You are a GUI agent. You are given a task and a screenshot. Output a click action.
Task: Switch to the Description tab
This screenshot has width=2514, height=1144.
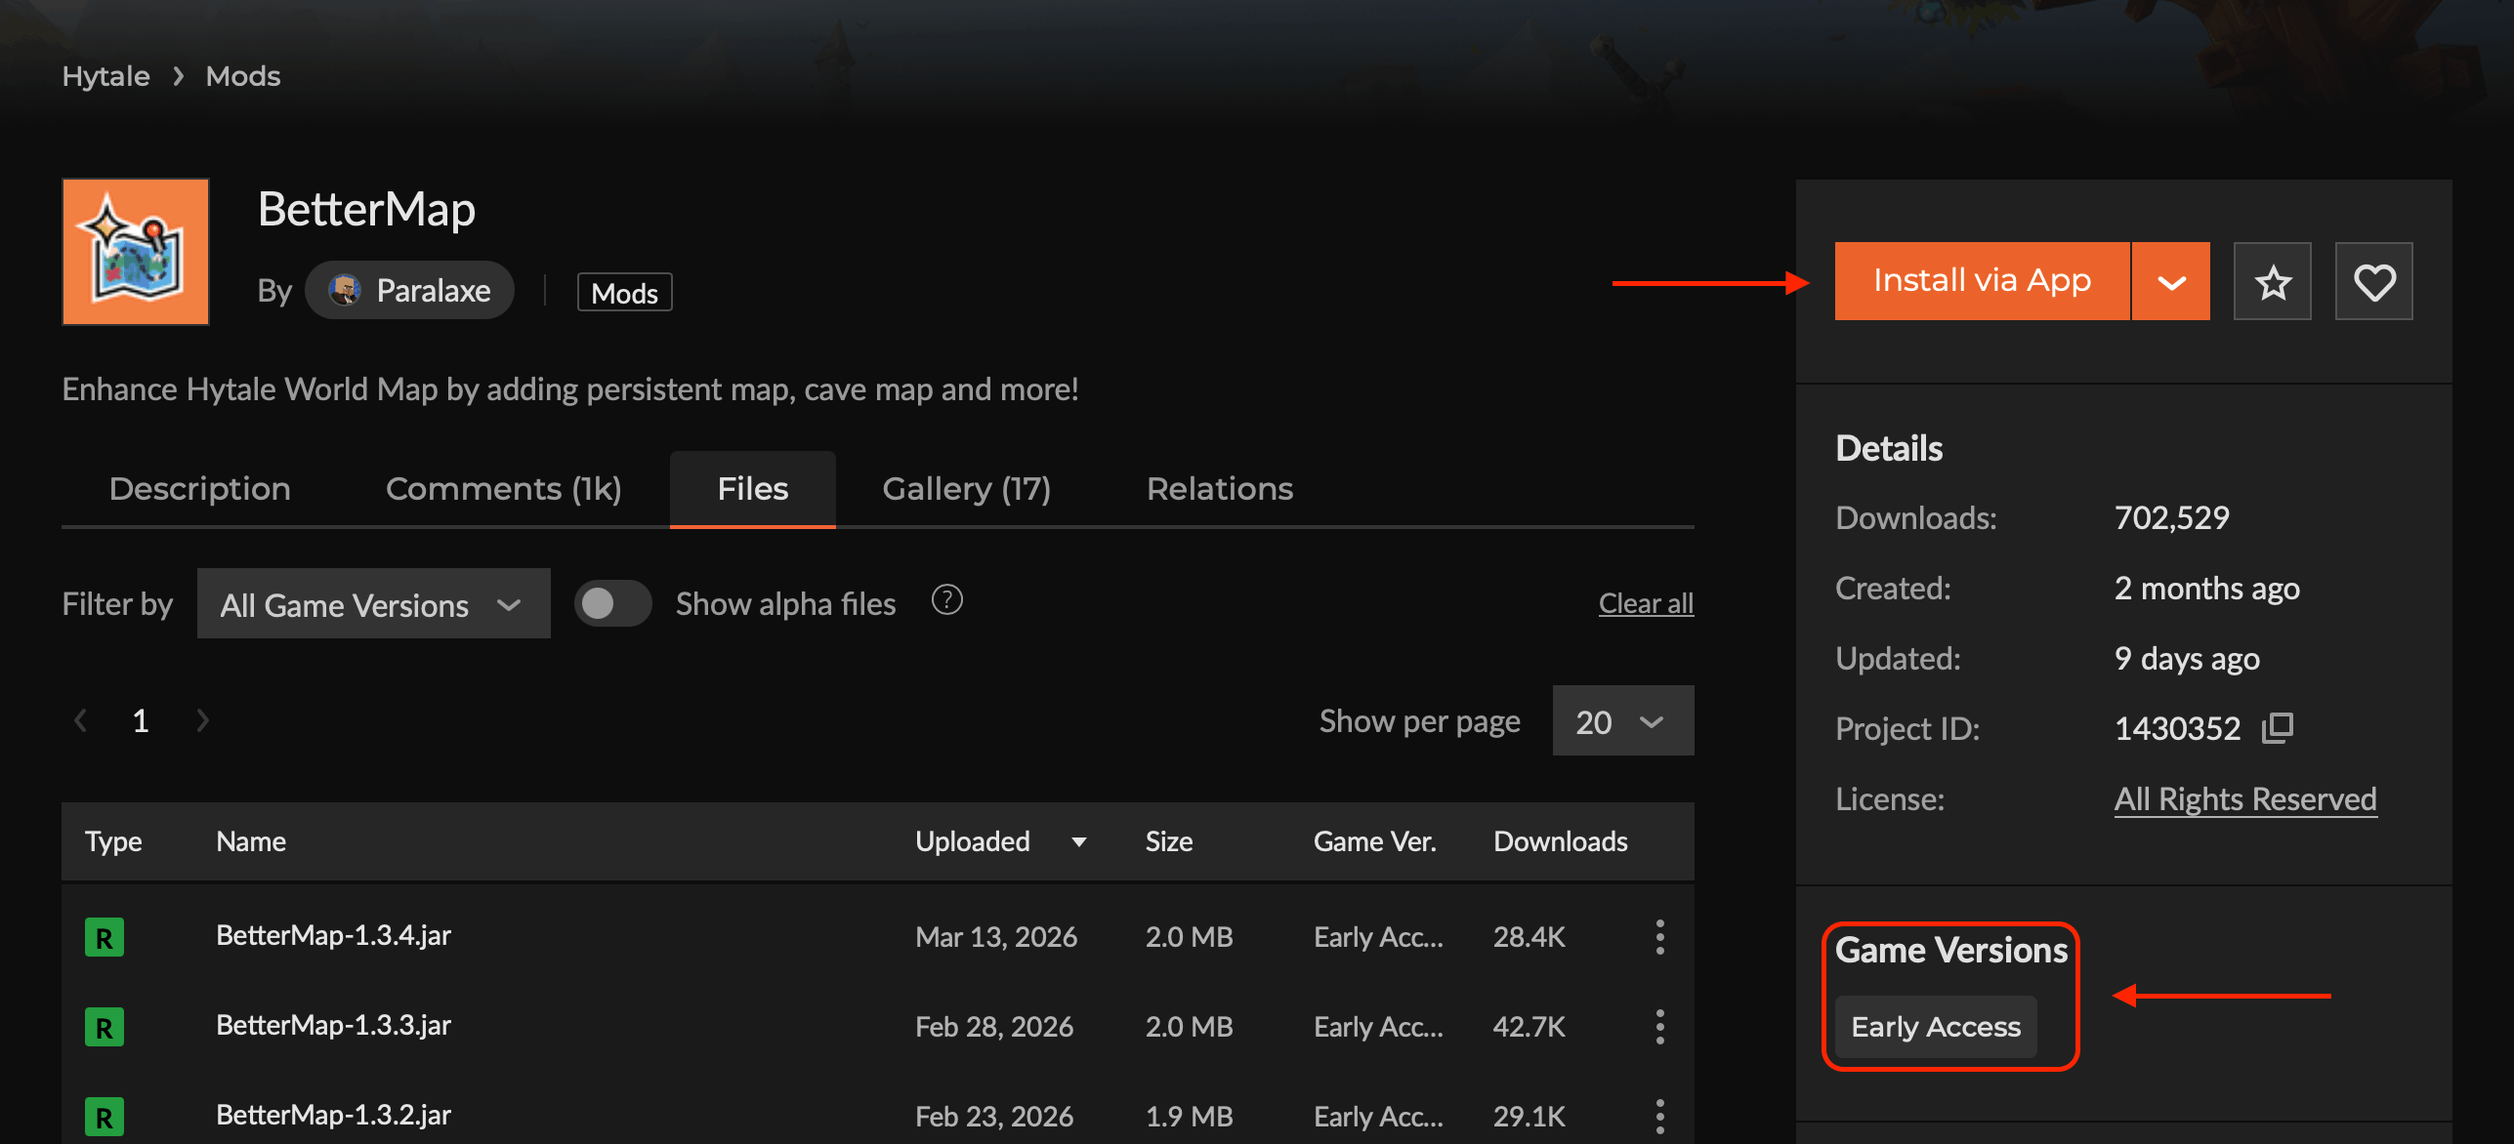(x=199, y=488)
